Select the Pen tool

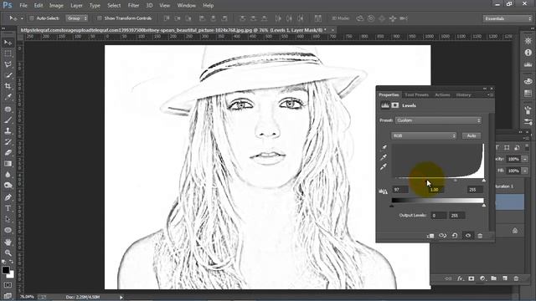[8, 197]
